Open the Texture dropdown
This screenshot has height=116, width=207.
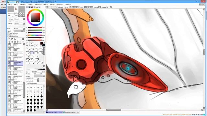24,19
